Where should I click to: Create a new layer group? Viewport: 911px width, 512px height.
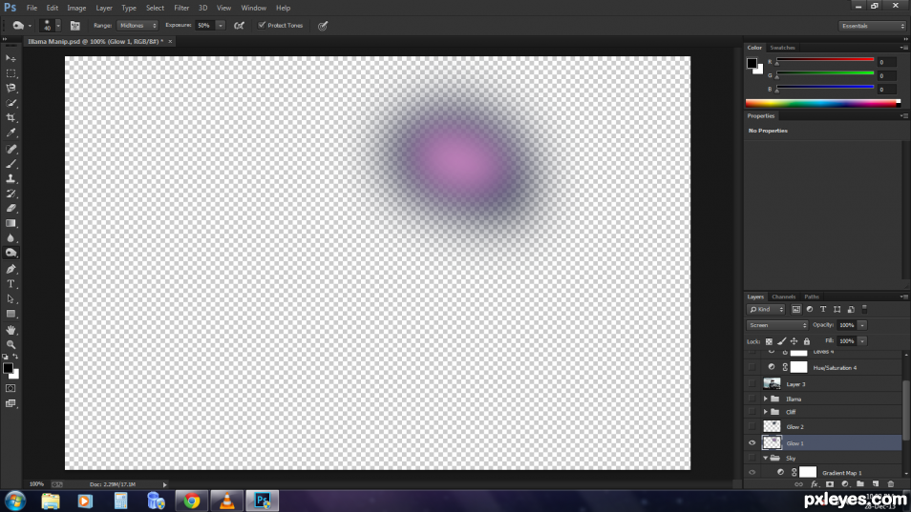pos(859,484)
